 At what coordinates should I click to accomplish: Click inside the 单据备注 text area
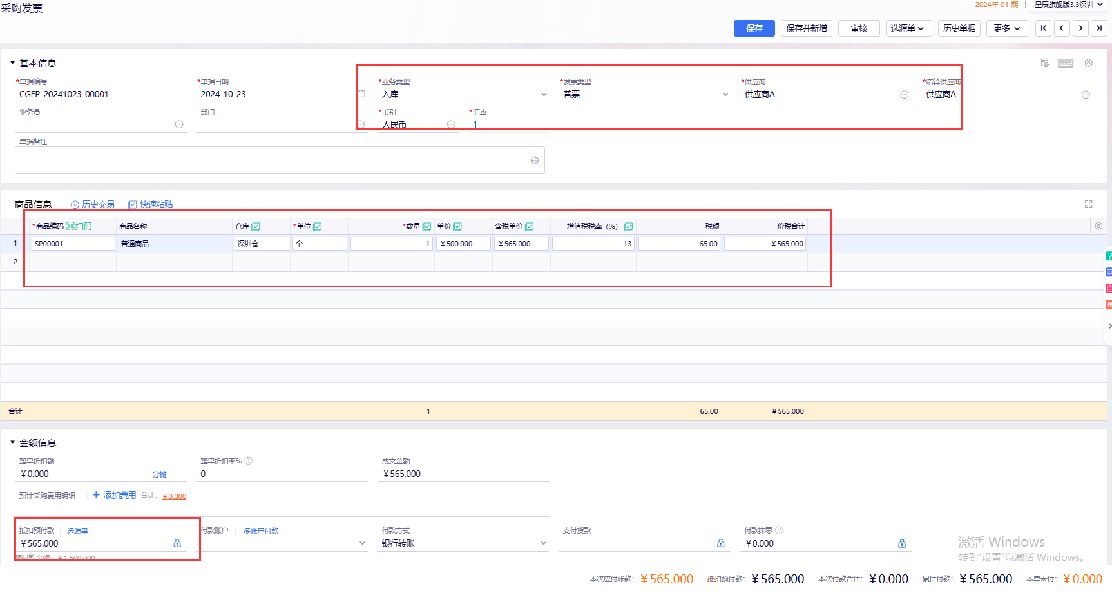(280, 160)
